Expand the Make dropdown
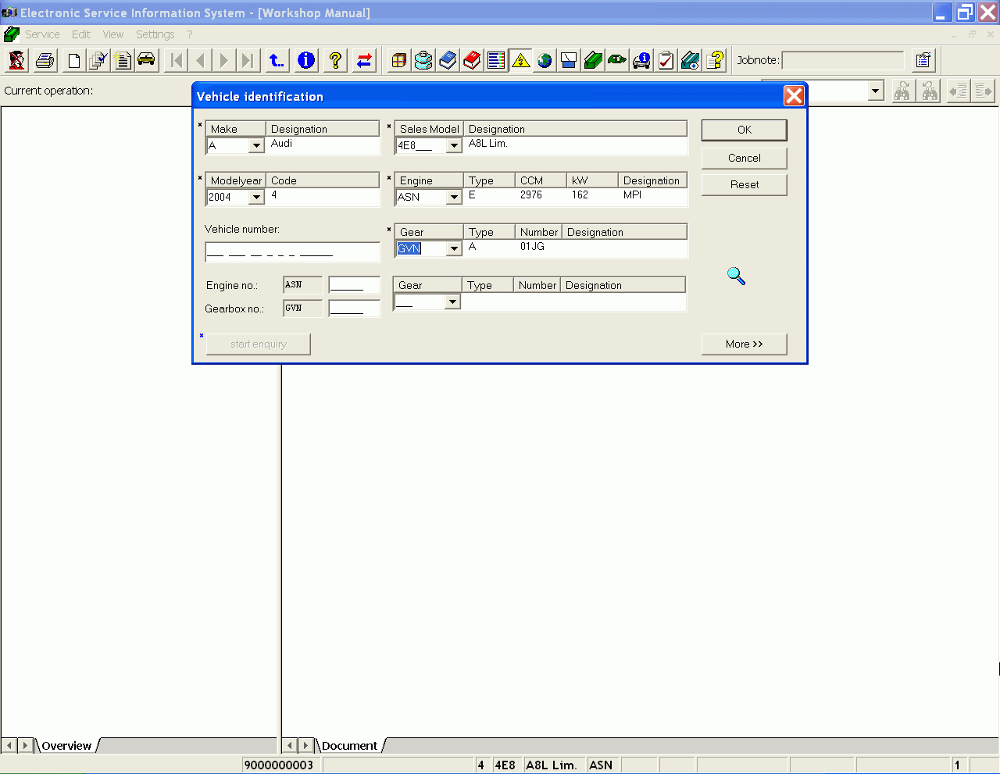The width and height of the screenshot is (1000, 774). 256,146
